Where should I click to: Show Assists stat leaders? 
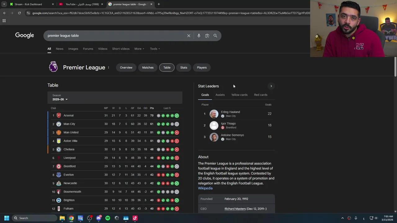click(220, 95)
